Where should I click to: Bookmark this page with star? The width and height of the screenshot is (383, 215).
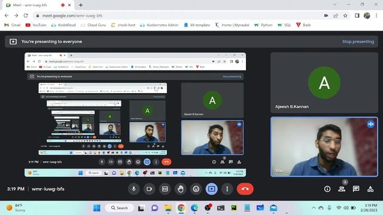(x=345, y=16)
